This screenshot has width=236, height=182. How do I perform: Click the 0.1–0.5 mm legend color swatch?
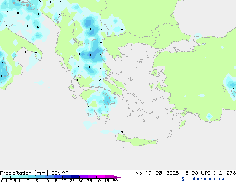[x=6, y=177]
